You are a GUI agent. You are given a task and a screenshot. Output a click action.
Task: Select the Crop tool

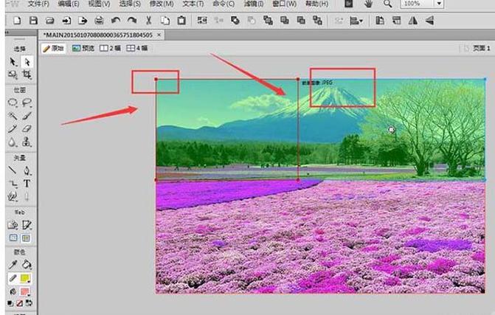[x=27, y=75]
